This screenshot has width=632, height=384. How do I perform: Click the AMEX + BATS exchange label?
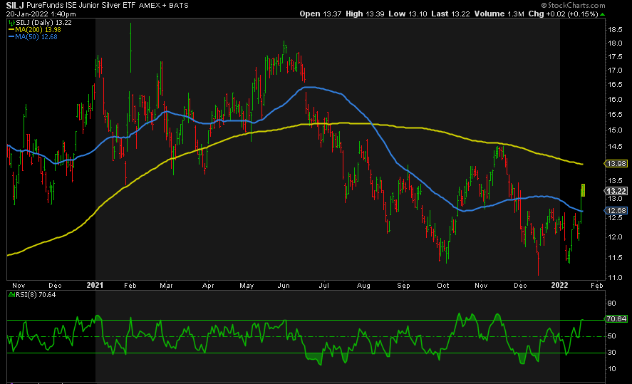(164, 6)
